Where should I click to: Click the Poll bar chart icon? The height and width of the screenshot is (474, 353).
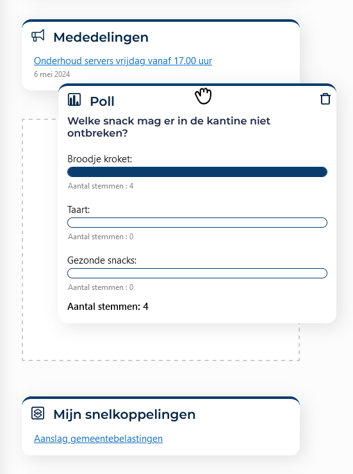click(74, 99)
